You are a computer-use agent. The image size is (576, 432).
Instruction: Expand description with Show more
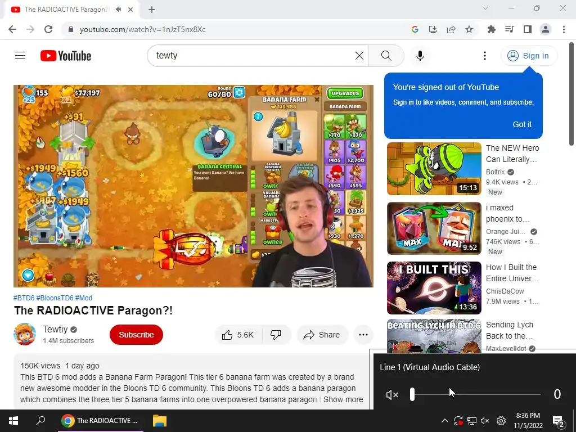click(x=343, y=399)
